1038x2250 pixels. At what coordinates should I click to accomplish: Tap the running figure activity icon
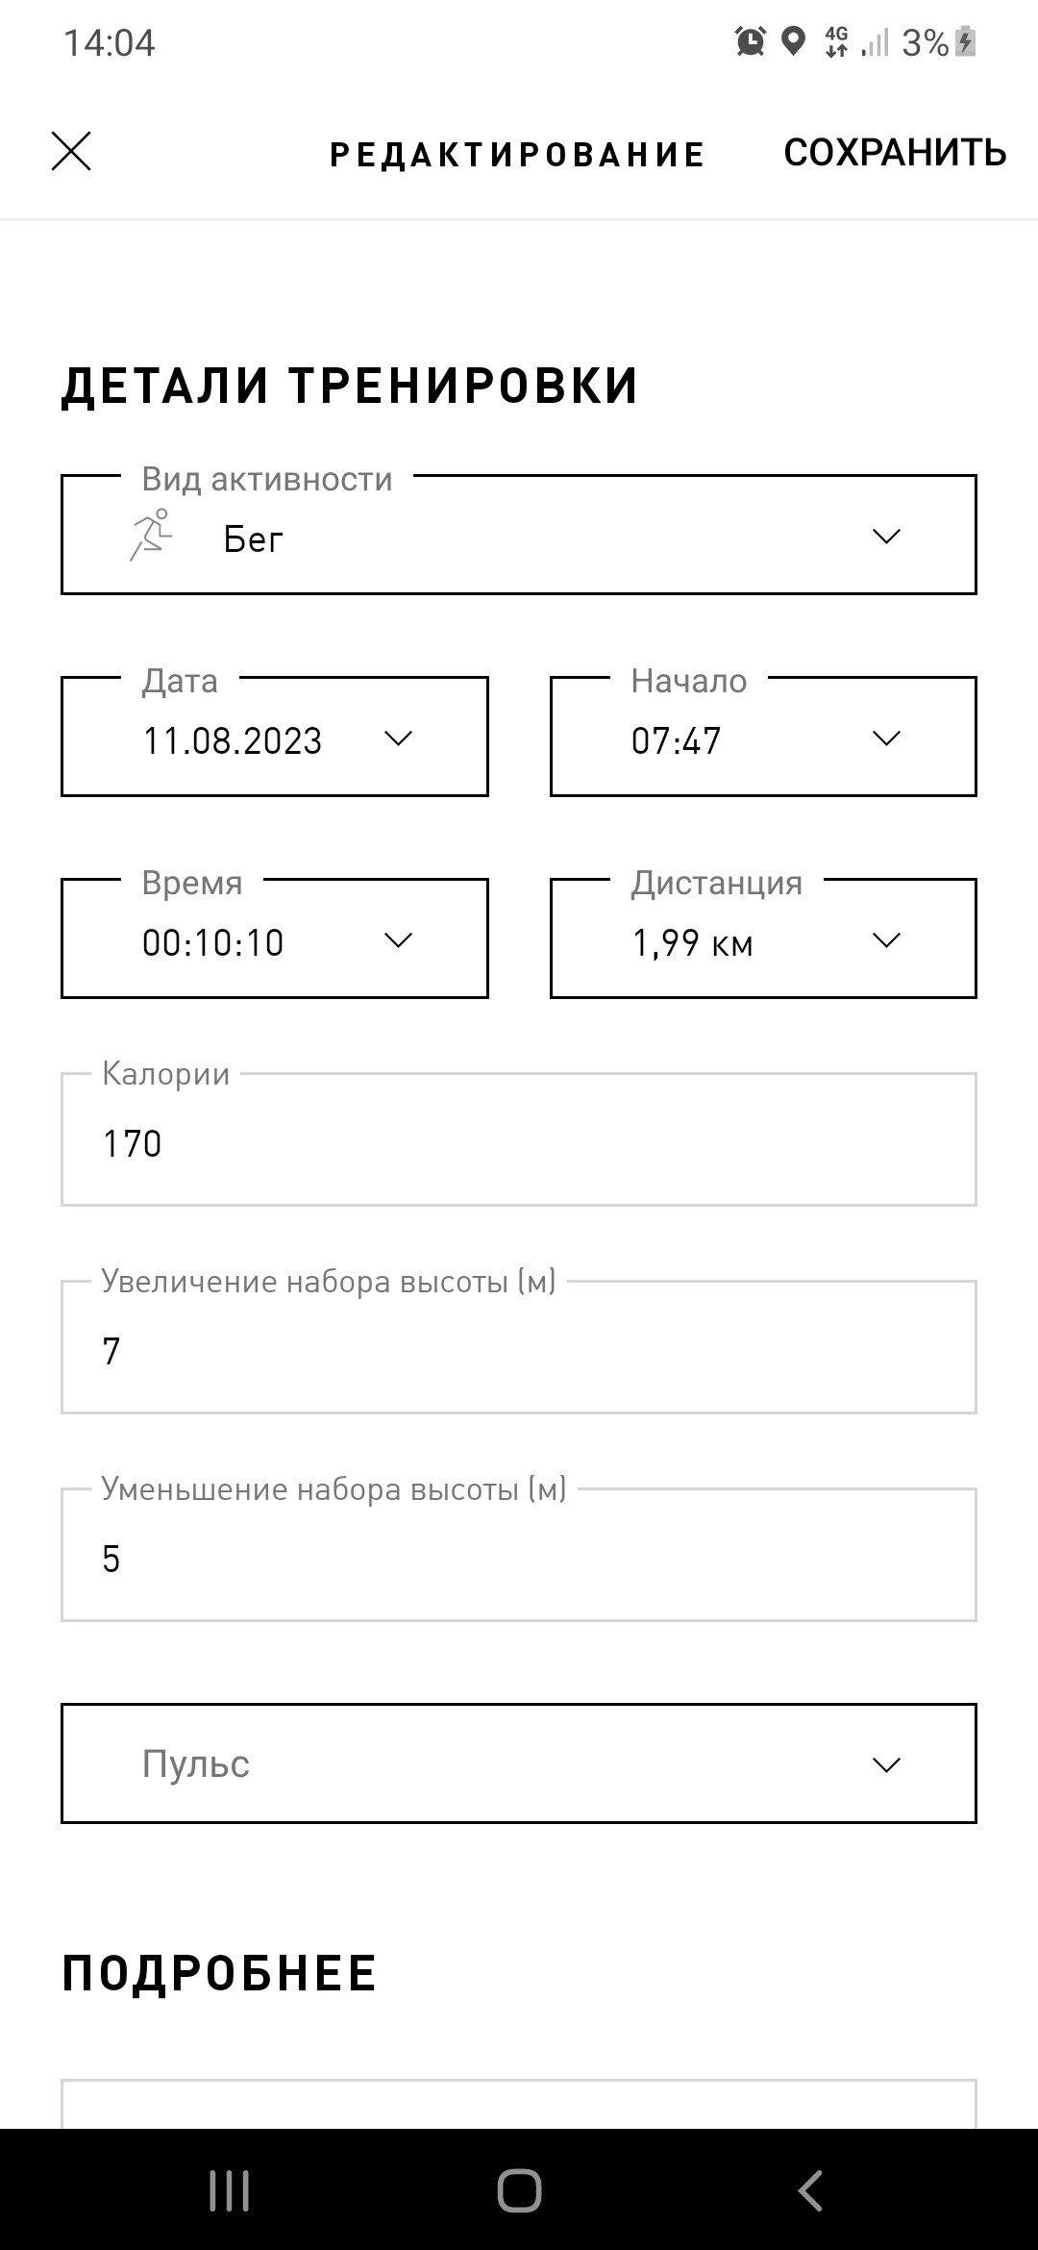click(151, 536)
